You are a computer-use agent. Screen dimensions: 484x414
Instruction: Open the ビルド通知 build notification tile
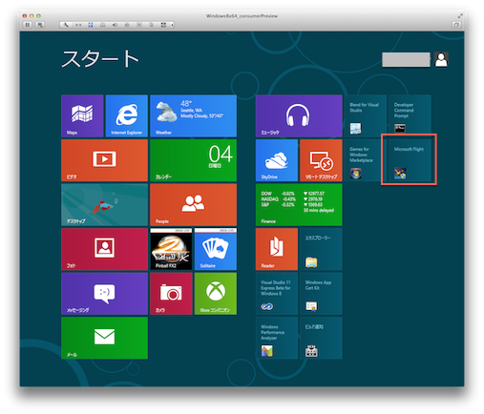tap(321, 338)
